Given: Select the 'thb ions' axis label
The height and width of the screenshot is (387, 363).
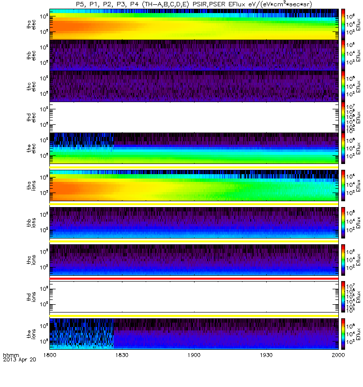Looking at the screenshot, I should [x=31, y=223].
